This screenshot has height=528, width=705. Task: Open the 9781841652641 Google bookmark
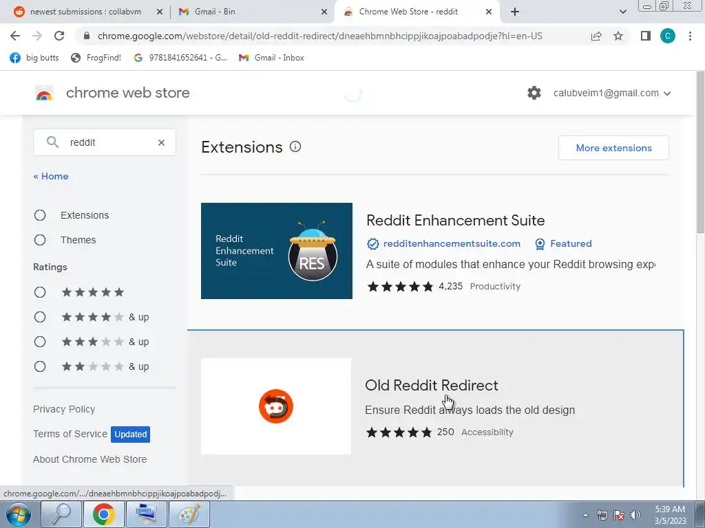[x=181, y=58]
